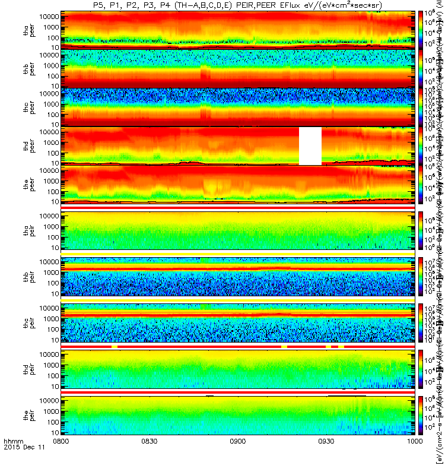This screenshot has width=445, height=475.
Task: Click the 100 tick label of thb peer
Action: point(53,76)
